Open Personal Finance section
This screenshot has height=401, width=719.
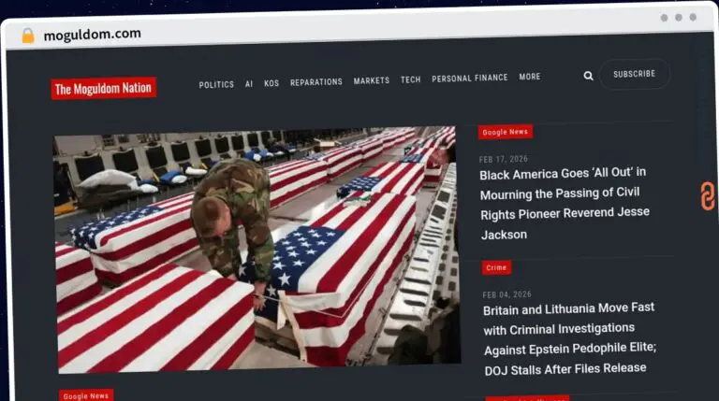(469, 79)
